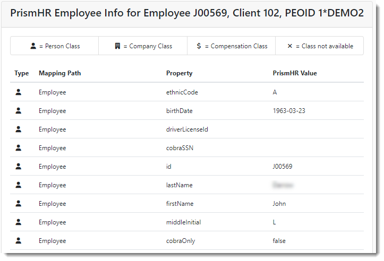The width and height of the screenshot is (384, 261).
Task: Click person icon in lastName row
Action: coord(19,185)
